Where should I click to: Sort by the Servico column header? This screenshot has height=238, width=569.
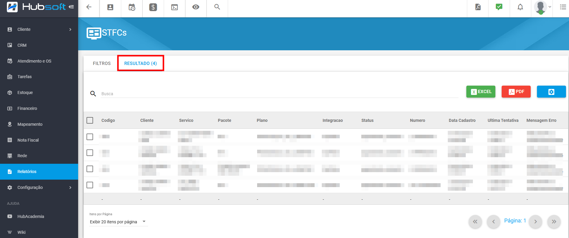pos(186,120)
